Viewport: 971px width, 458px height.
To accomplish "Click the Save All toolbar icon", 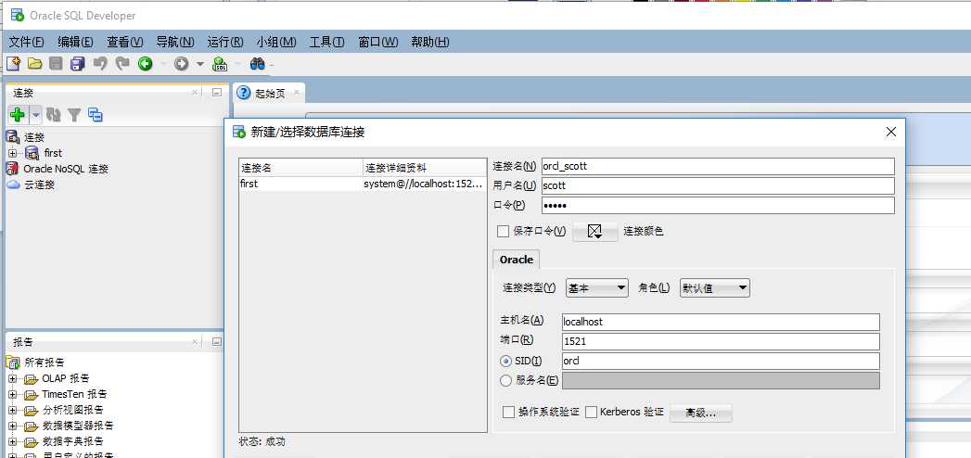I will [x=77, y=63].
